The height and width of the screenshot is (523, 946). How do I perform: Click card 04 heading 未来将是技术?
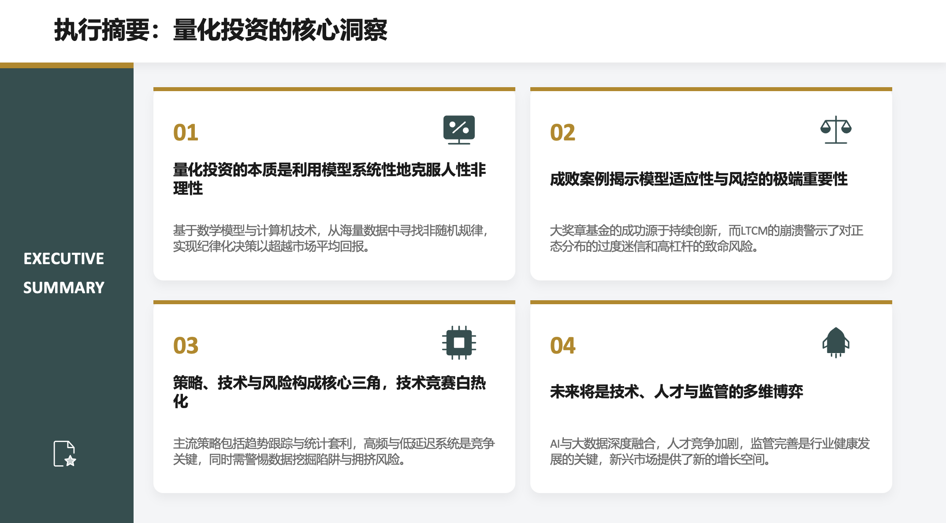(x=676, y=391)
